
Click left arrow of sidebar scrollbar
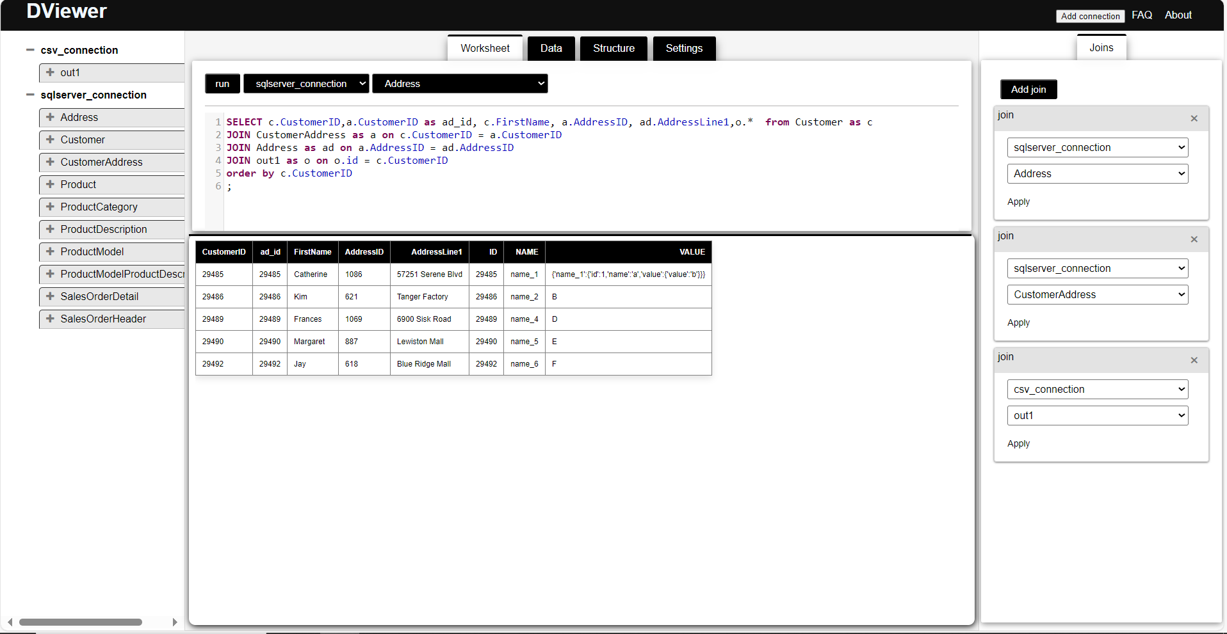(x=10, y=622)
